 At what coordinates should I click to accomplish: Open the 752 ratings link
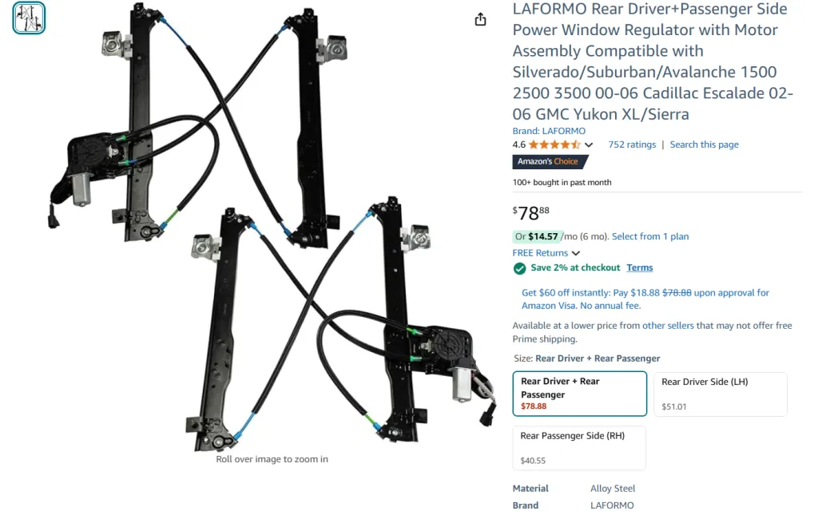[x=632, y=145]
